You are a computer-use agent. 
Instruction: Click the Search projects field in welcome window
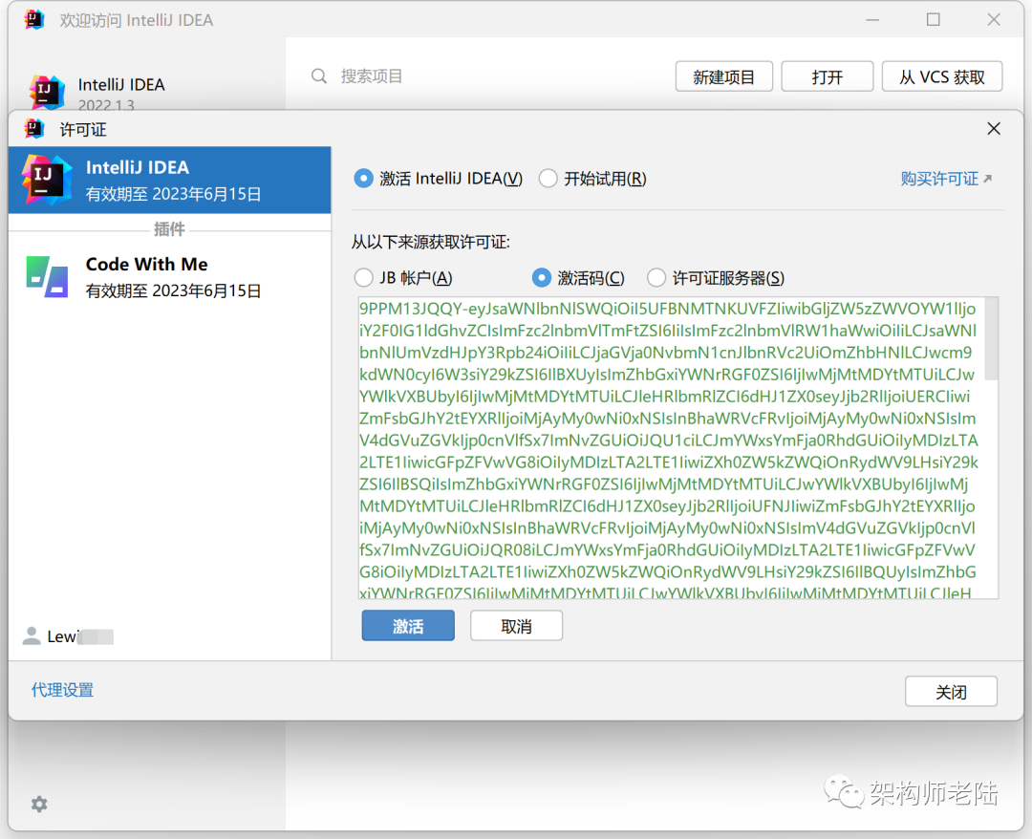point(487,76)
